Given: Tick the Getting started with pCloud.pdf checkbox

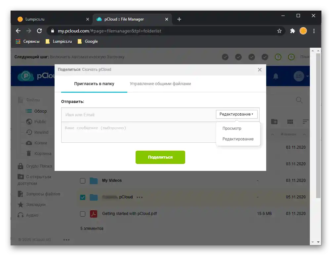Looking at the screenshot, I should [83, 214].
